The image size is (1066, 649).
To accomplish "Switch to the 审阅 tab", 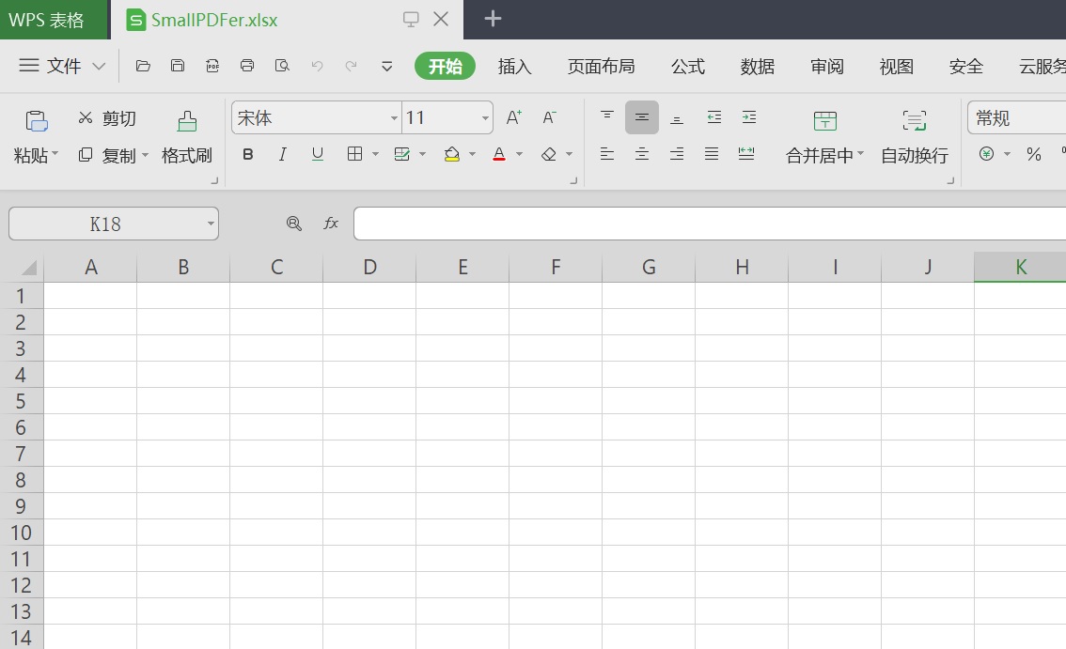I will (826, 67).
